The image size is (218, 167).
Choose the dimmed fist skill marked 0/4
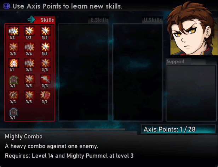click(29, 47)
